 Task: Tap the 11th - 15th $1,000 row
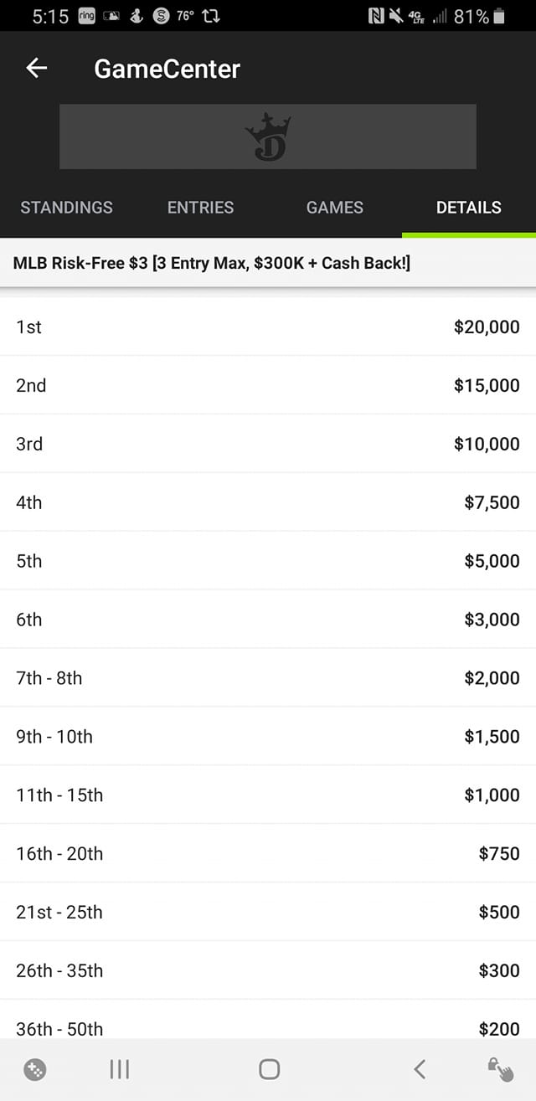(268, 795)
